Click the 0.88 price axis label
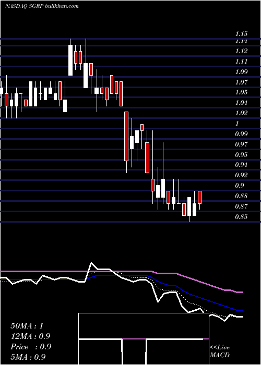Screen dimensions: 261x365 pos(241,196)
